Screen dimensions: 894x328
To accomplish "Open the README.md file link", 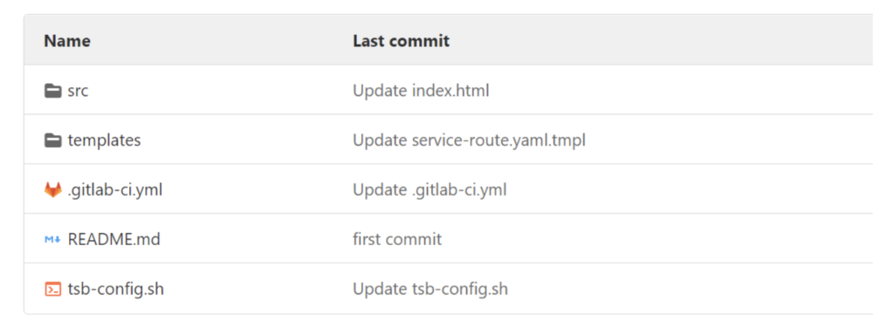I will click(x=114, y=239).
